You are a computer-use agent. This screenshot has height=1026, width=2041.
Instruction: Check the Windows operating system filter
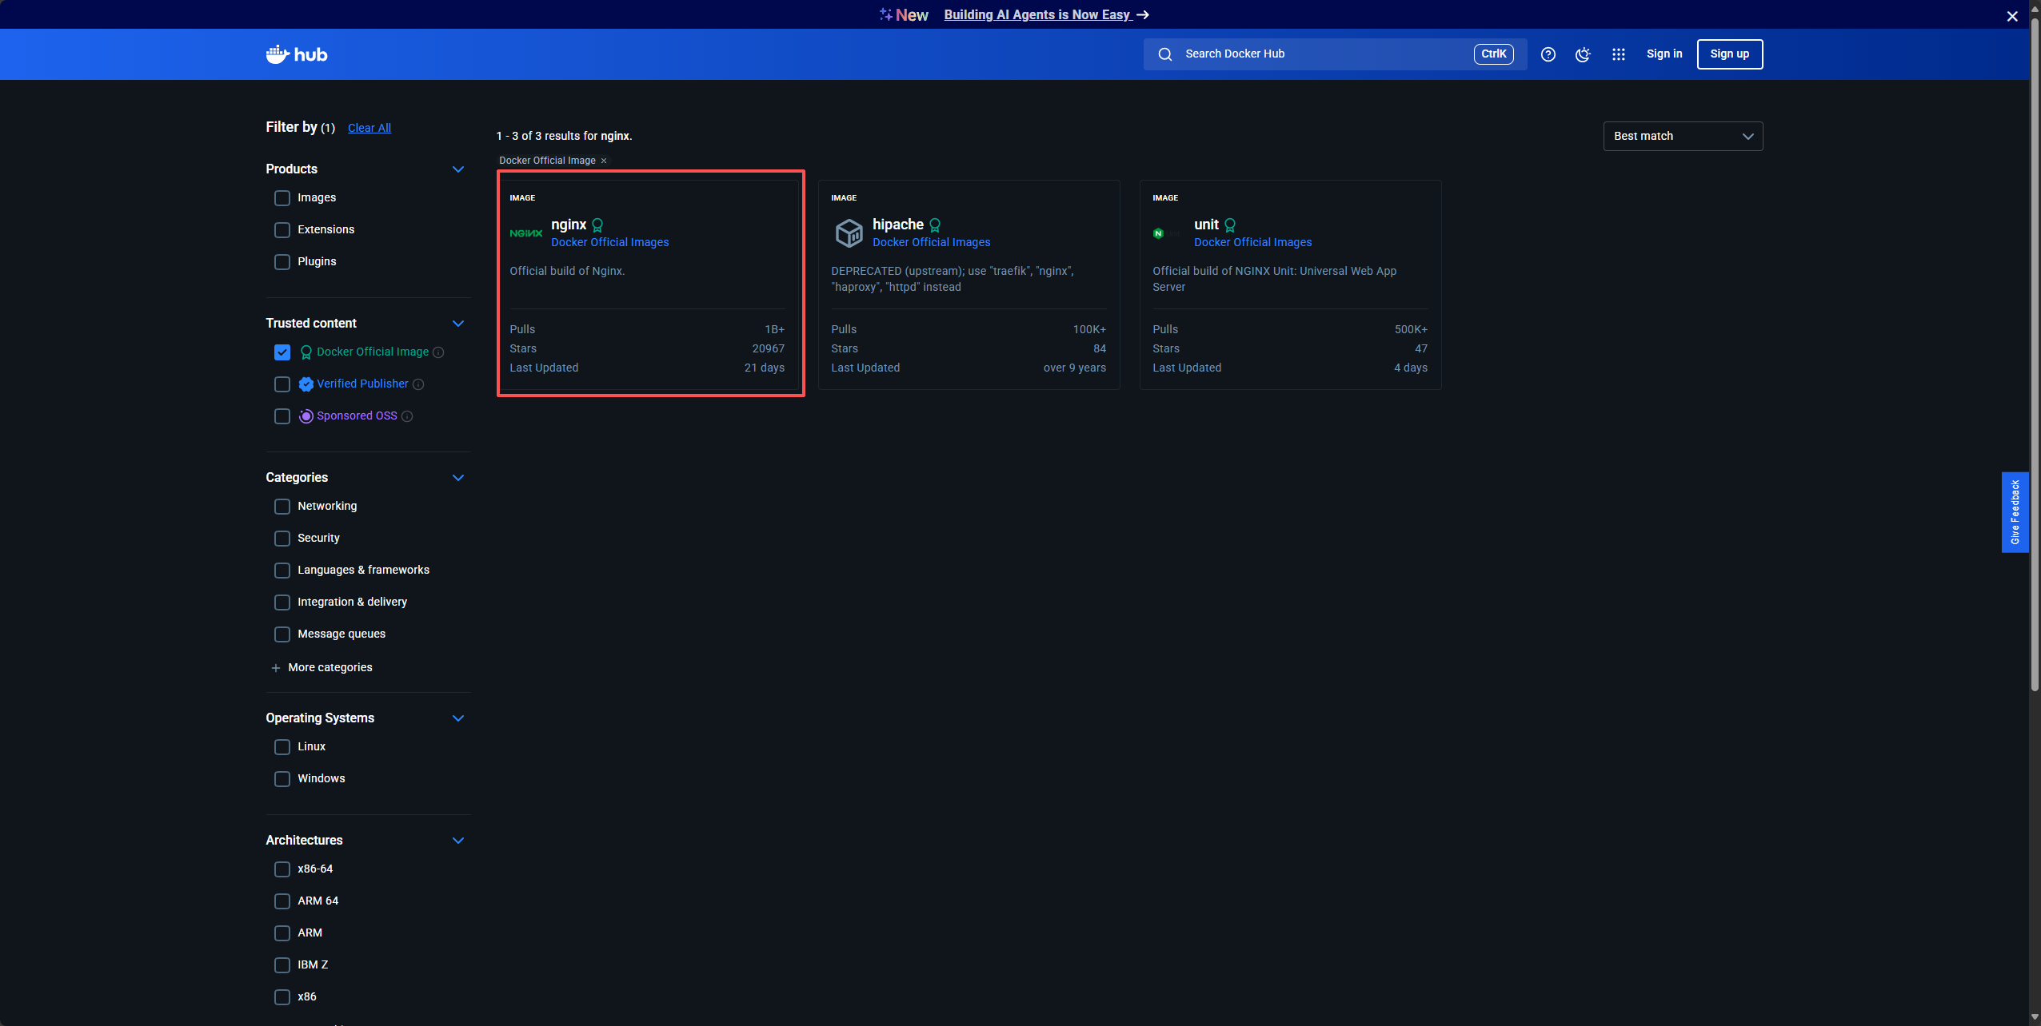pyautogui.click(x=282, y=779)
